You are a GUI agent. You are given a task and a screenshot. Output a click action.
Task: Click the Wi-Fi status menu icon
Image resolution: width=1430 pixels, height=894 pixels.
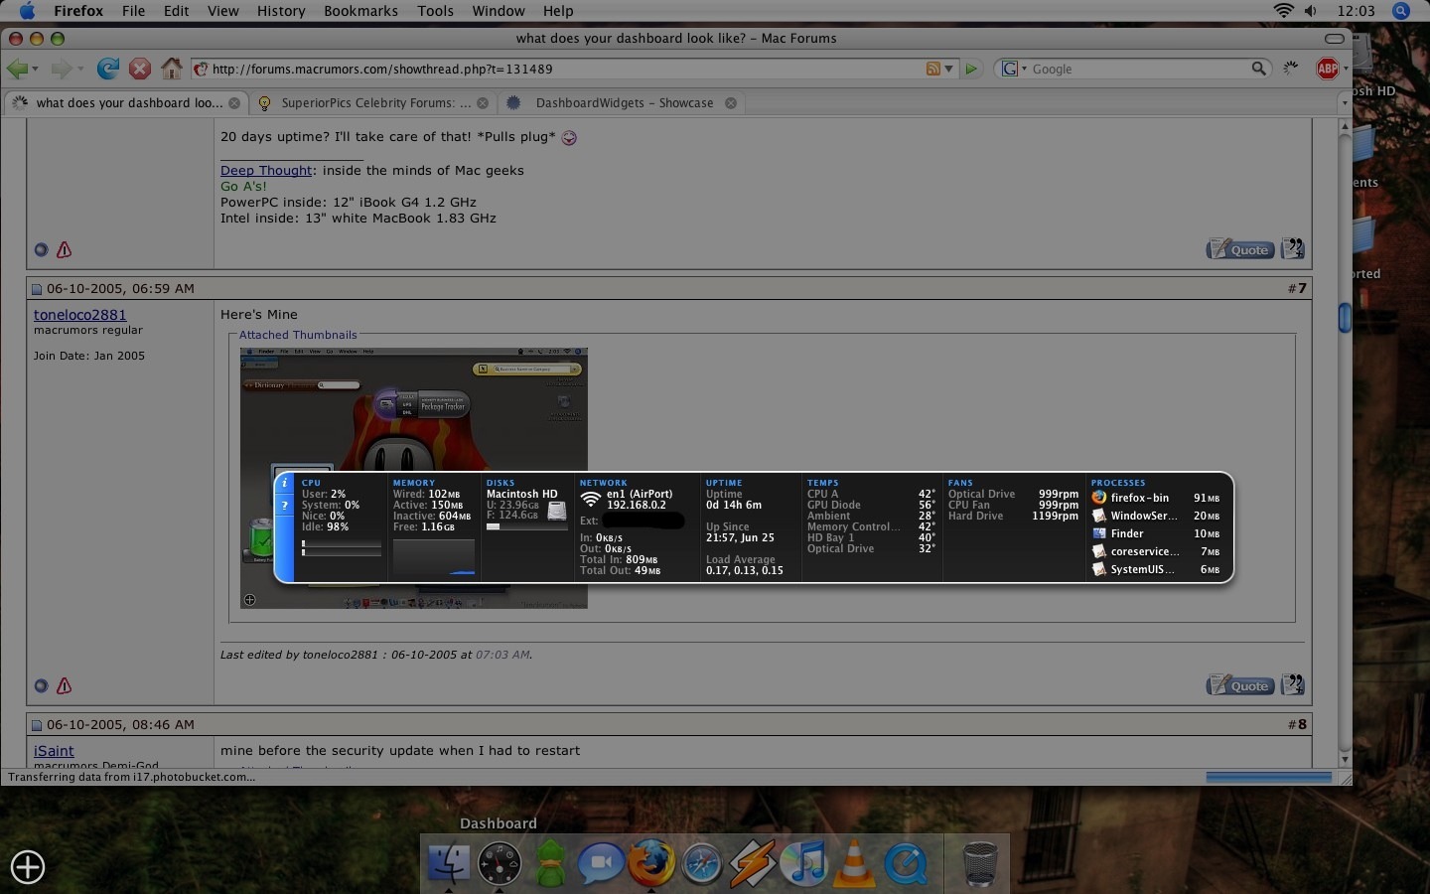click(1284, 11)
